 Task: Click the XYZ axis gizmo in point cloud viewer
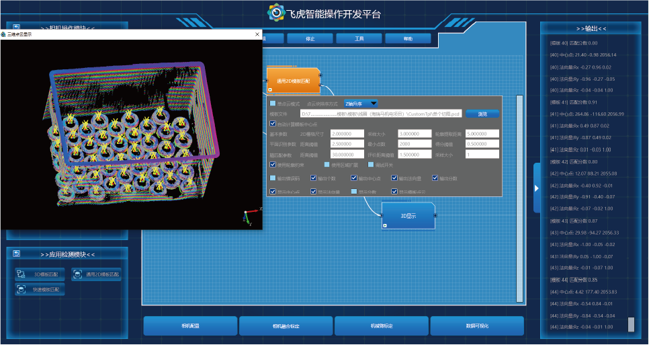(249, 216)
